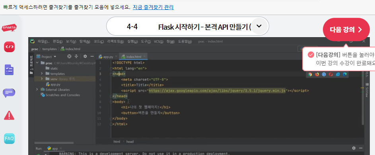Click index.html in the breadcrumb path
The height and width of the screenshot is (155, 375).
coord(70,49)
